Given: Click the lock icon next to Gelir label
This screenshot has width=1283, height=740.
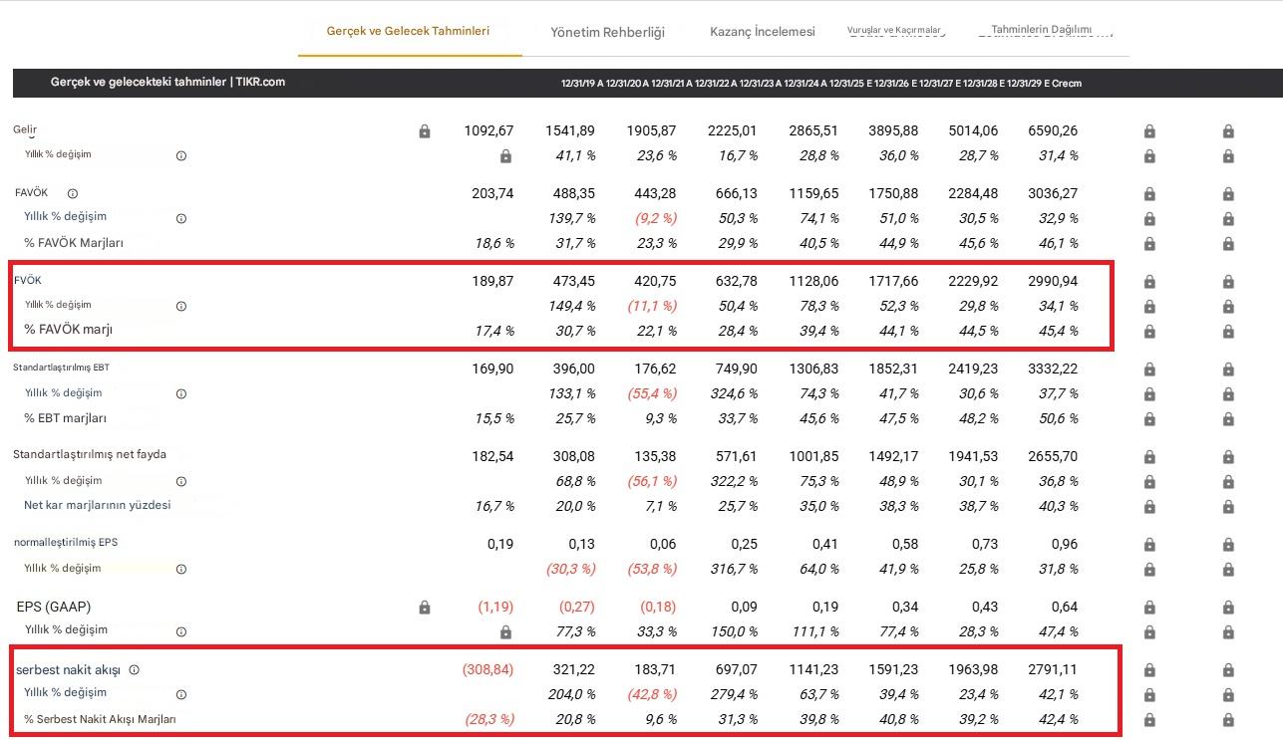Looking at the screenshot, I should (x=425, y=131).
